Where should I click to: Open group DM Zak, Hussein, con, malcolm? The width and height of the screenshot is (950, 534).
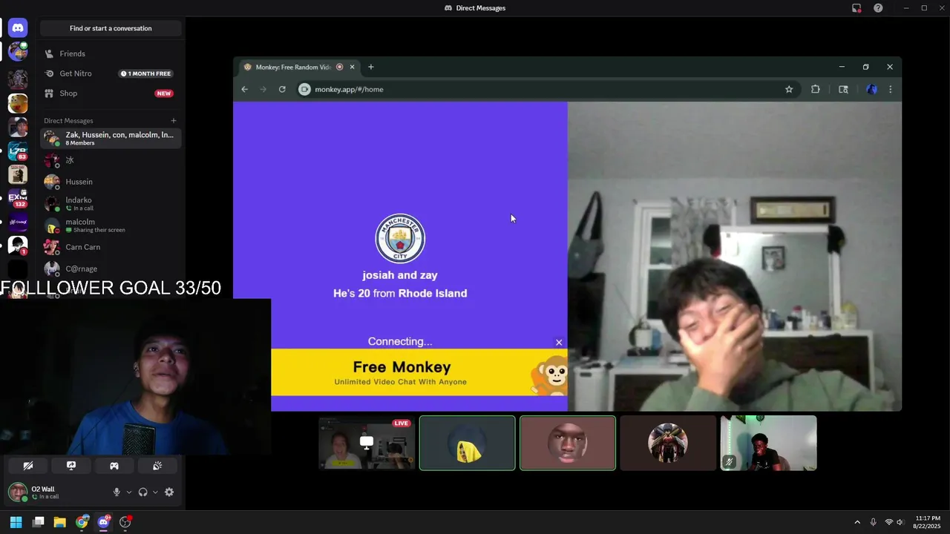(x=111, y=138)
